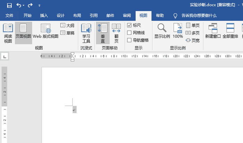Click the vertical ruler on the left
Screen dimensions: 243x143
[5, 105]
